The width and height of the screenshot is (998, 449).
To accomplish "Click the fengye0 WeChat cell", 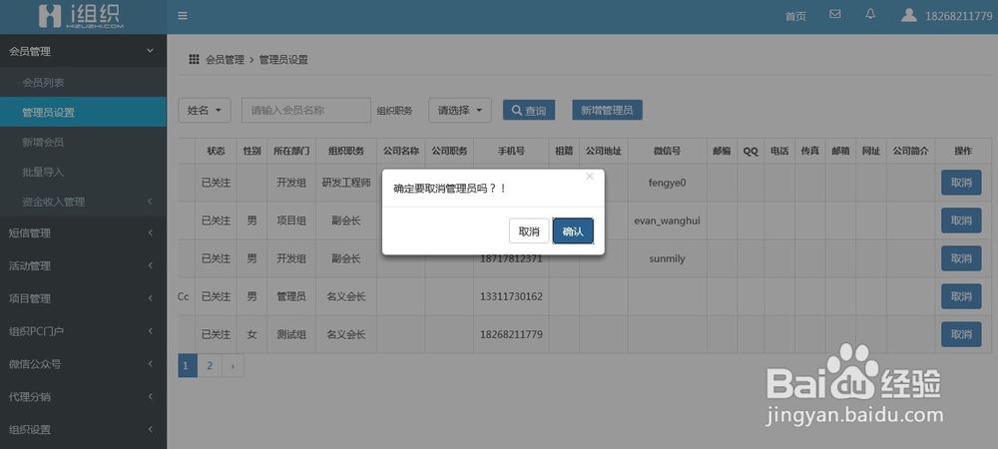I will [x=667, y=183].
